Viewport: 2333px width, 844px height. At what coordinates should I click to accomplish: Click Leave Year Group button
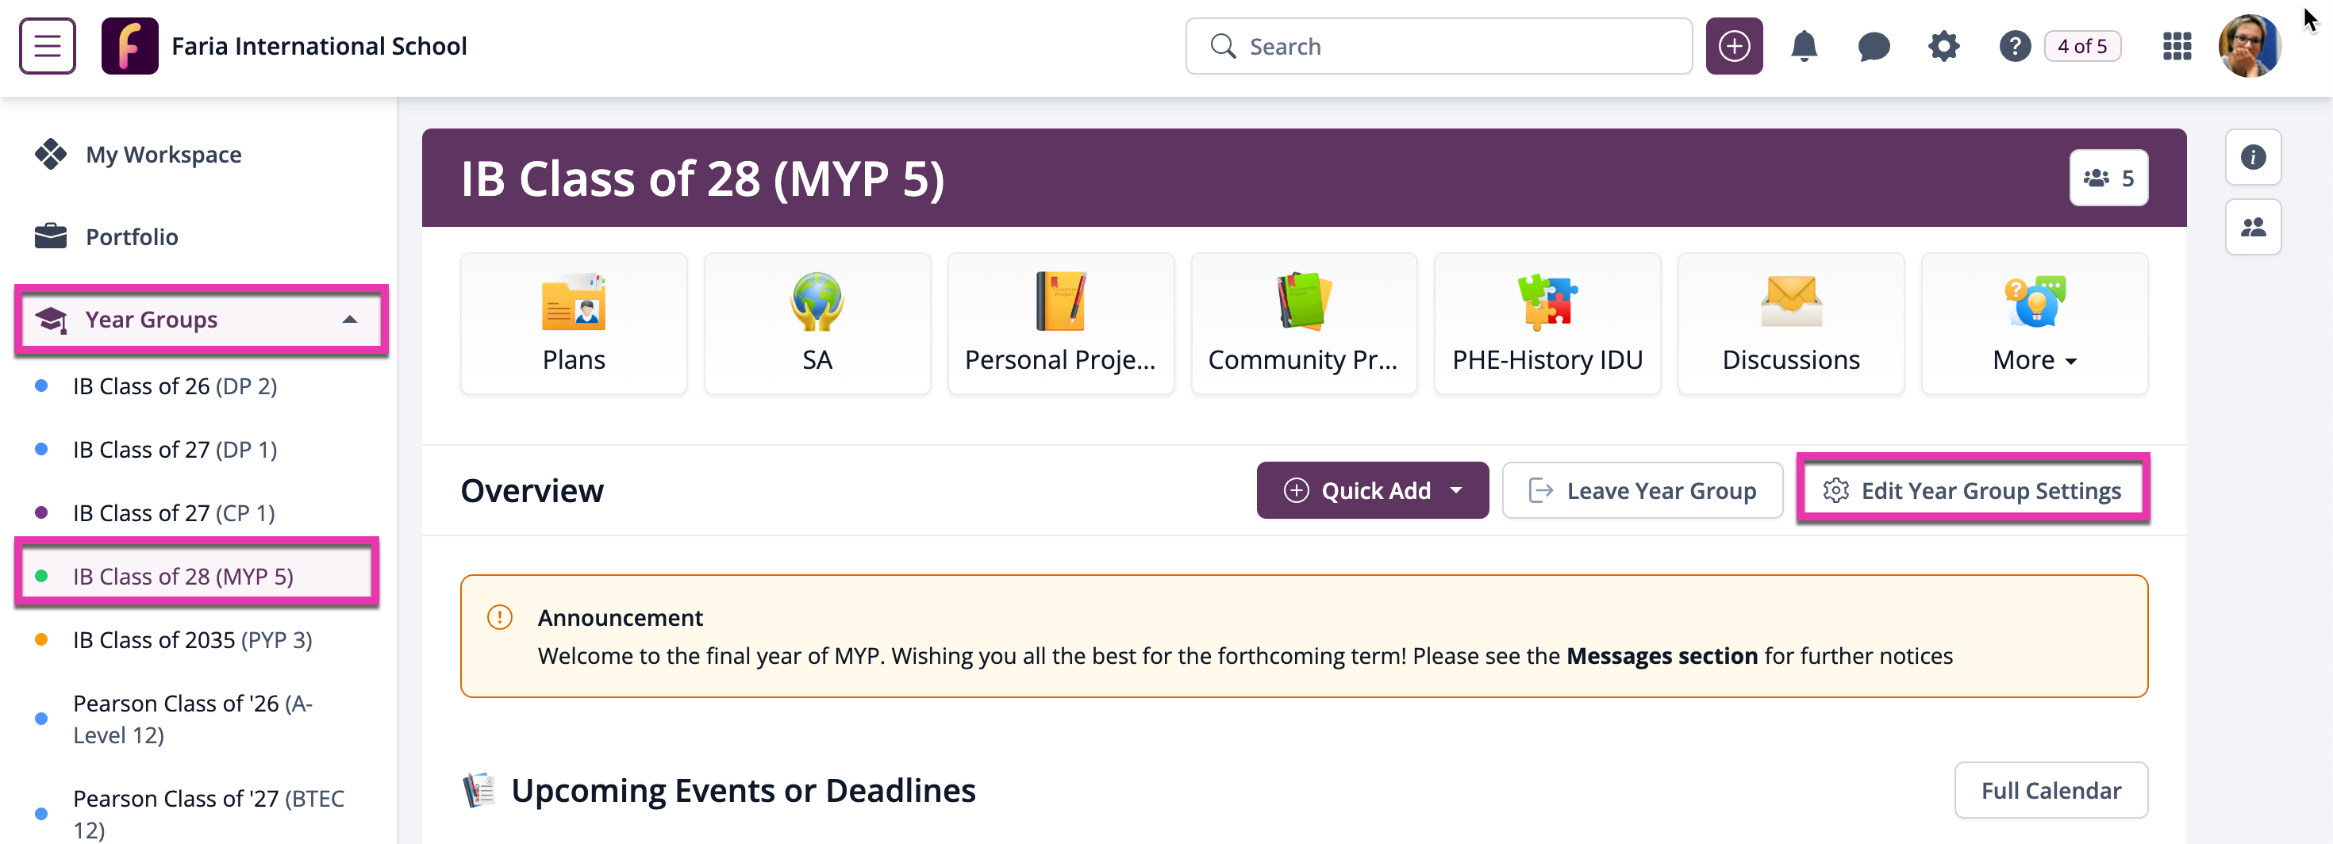[x=1642, y=491]
